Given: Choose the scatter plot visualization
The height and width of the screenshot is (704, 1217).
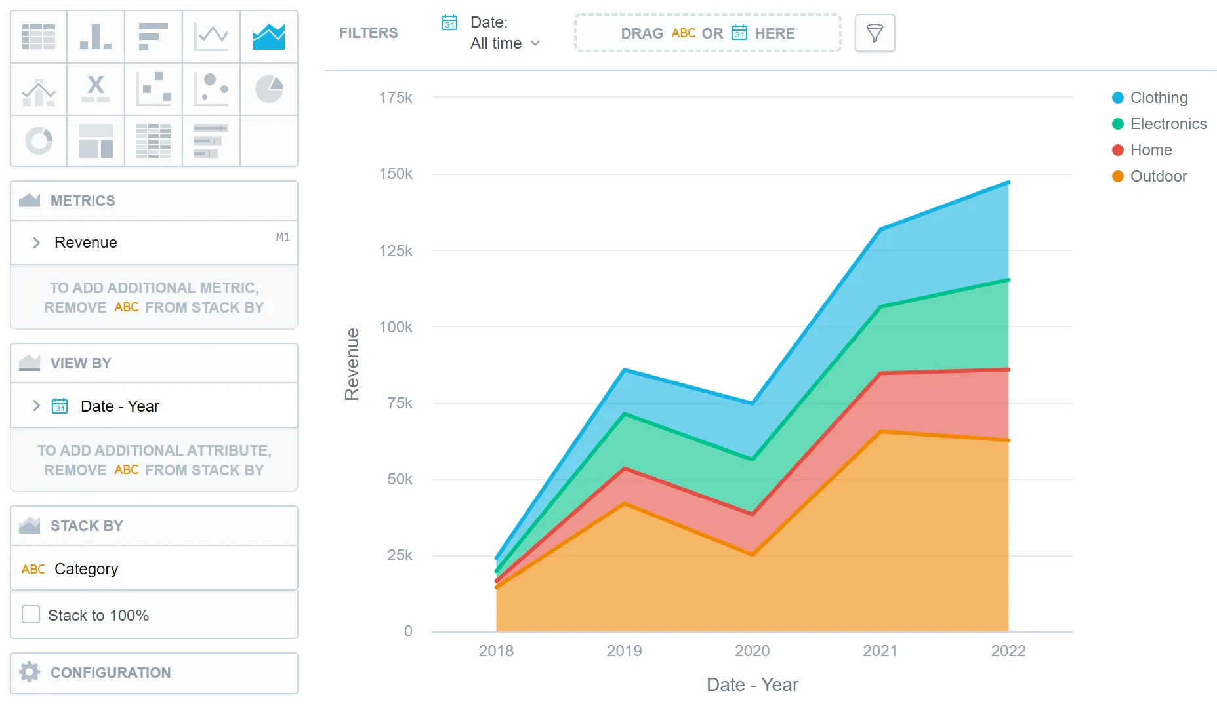Looking at the screenshot, I should (154, 89).
